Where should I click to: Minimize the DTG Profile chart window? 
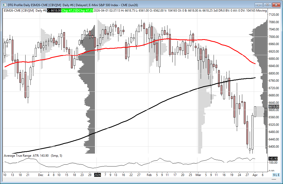[x=258, y=5]
